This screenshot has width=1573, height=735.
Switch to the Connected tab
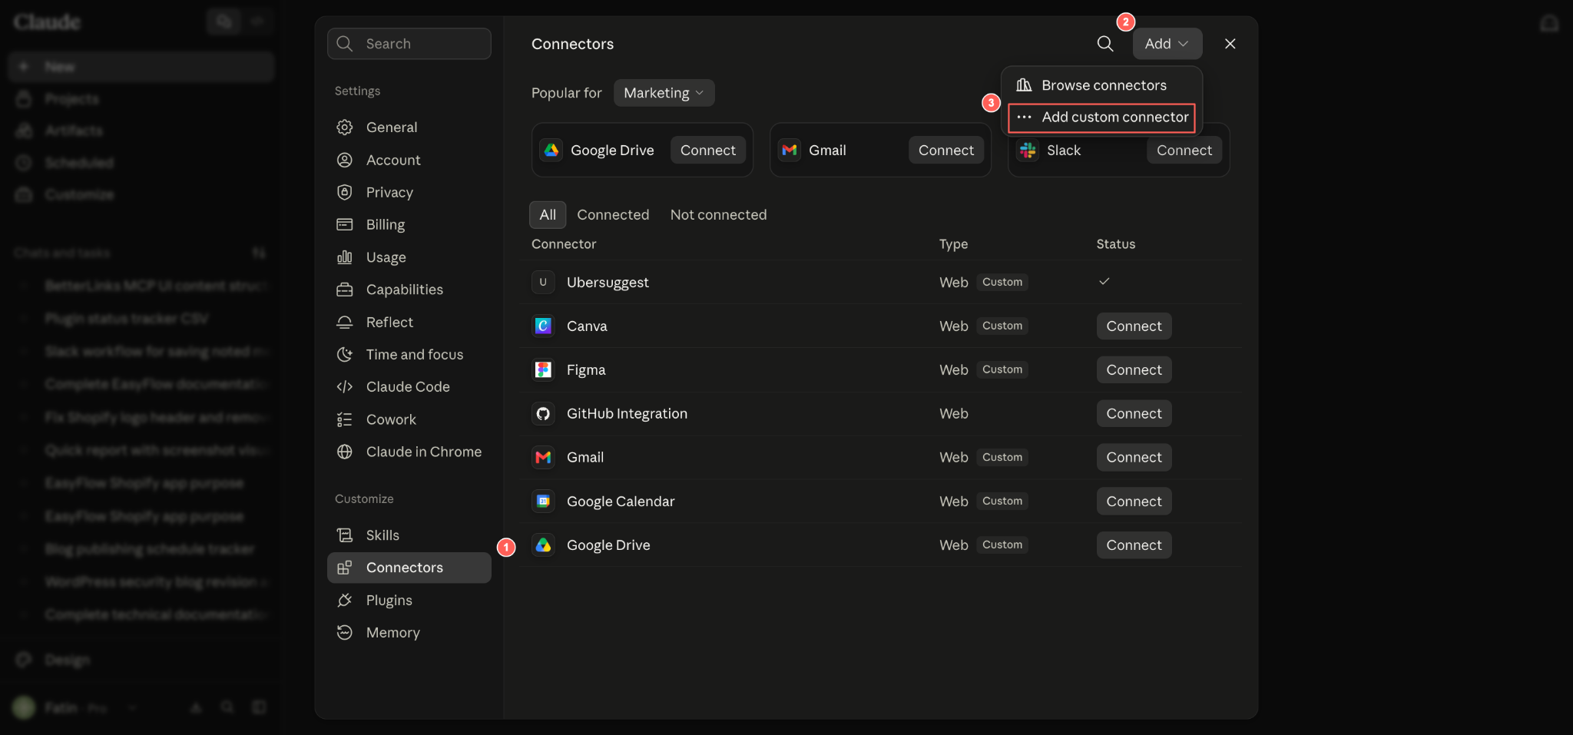613,215
